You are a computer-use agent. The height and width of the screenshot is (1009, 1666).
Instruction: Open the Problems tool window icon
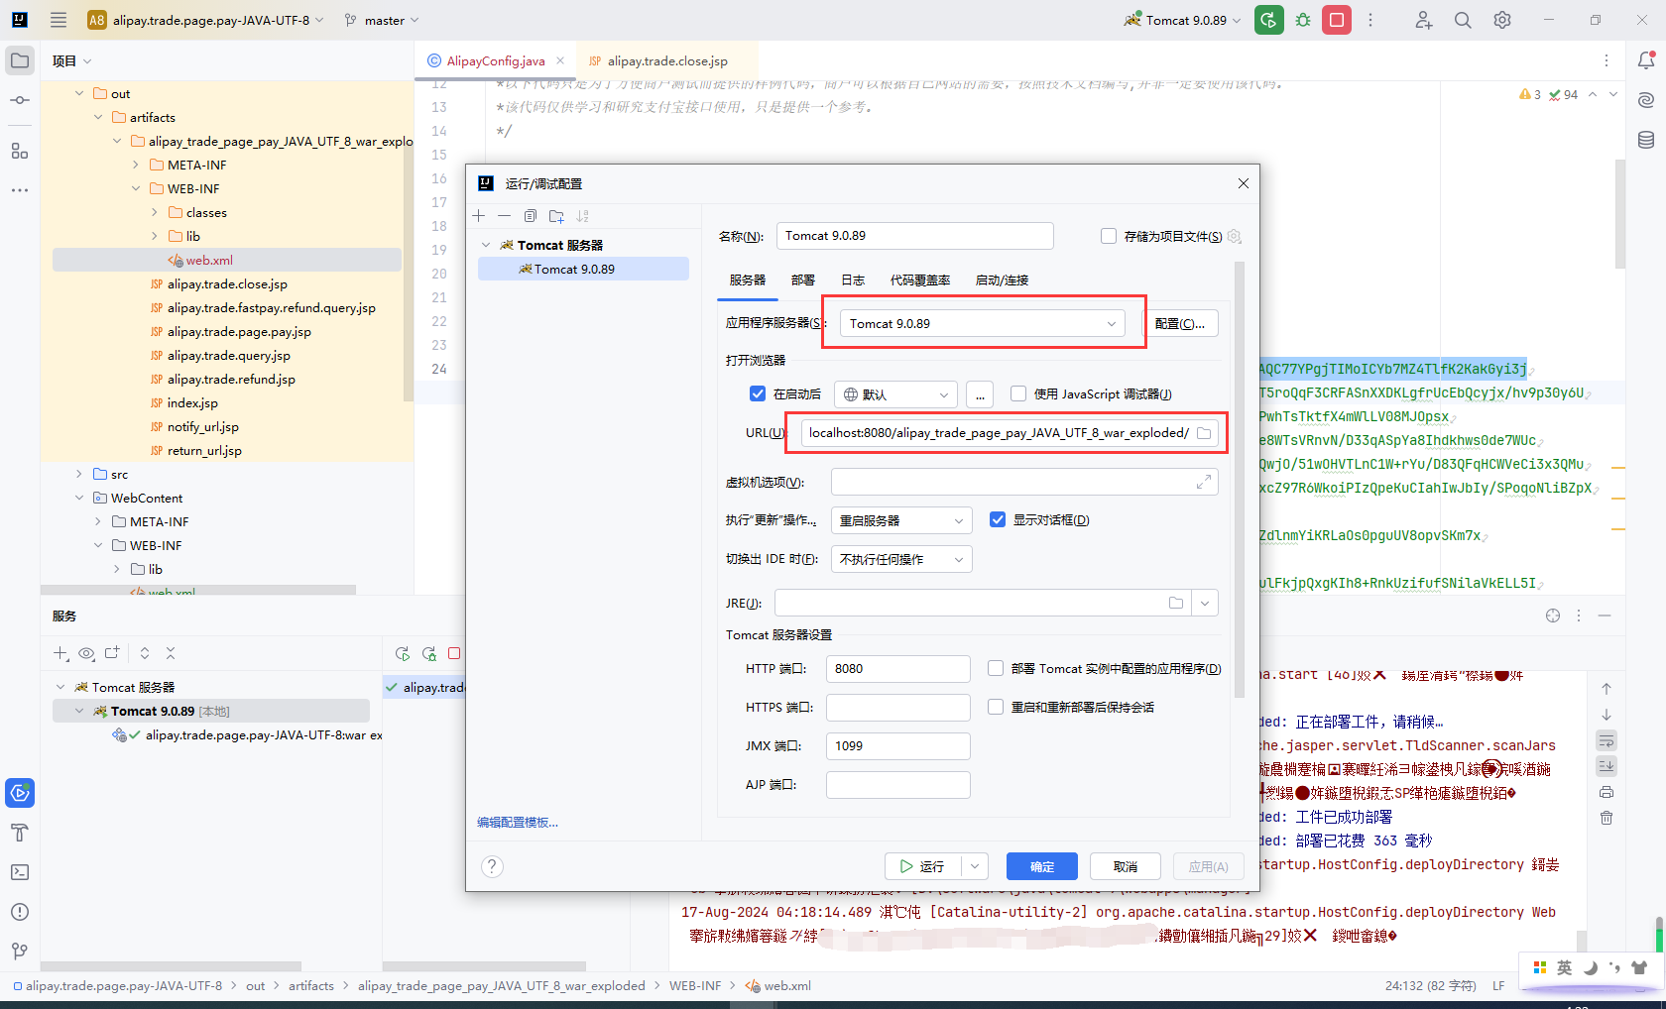tap(20, 912)
